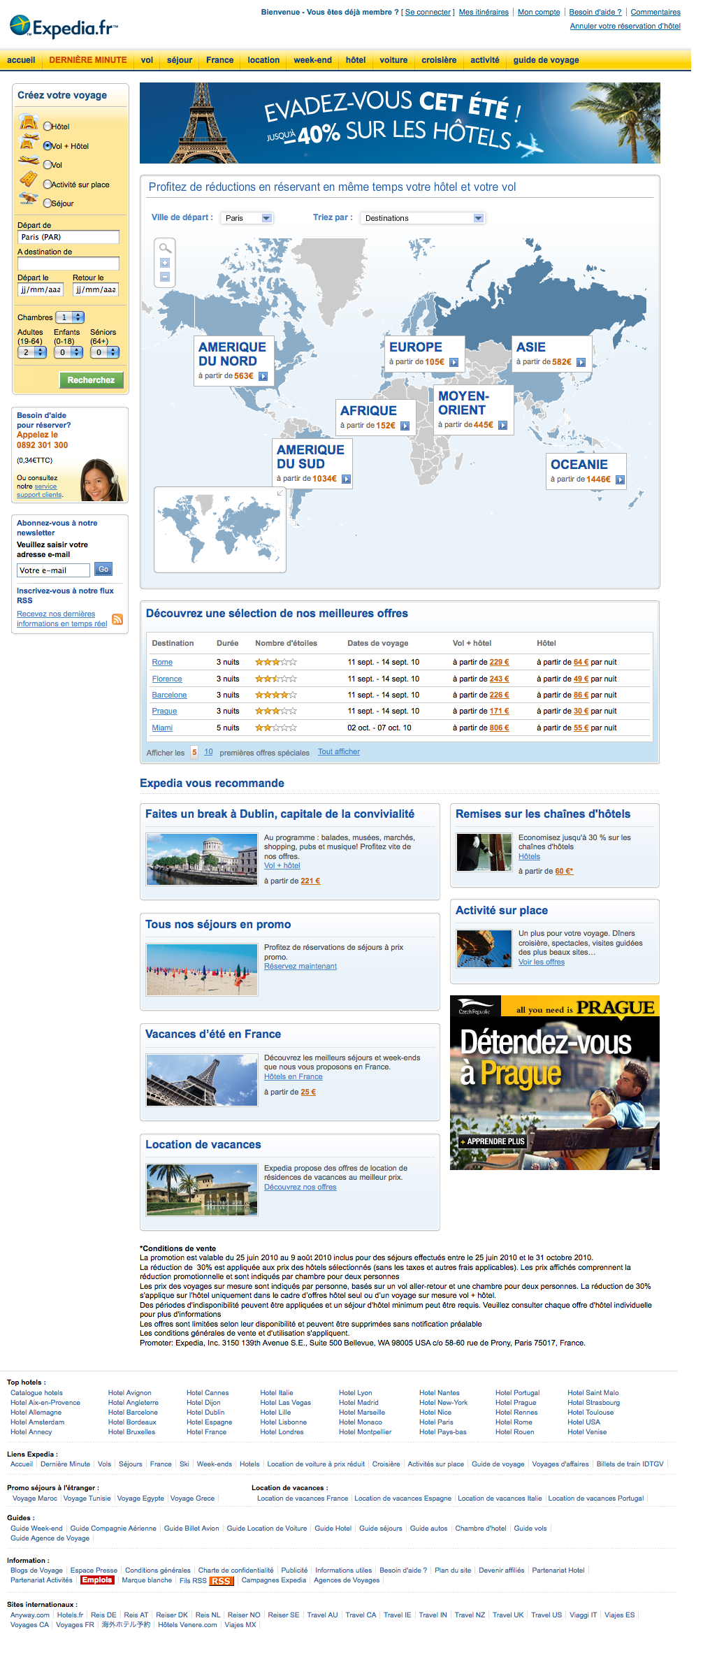Open the croisière nav tab

click(439, 60)
